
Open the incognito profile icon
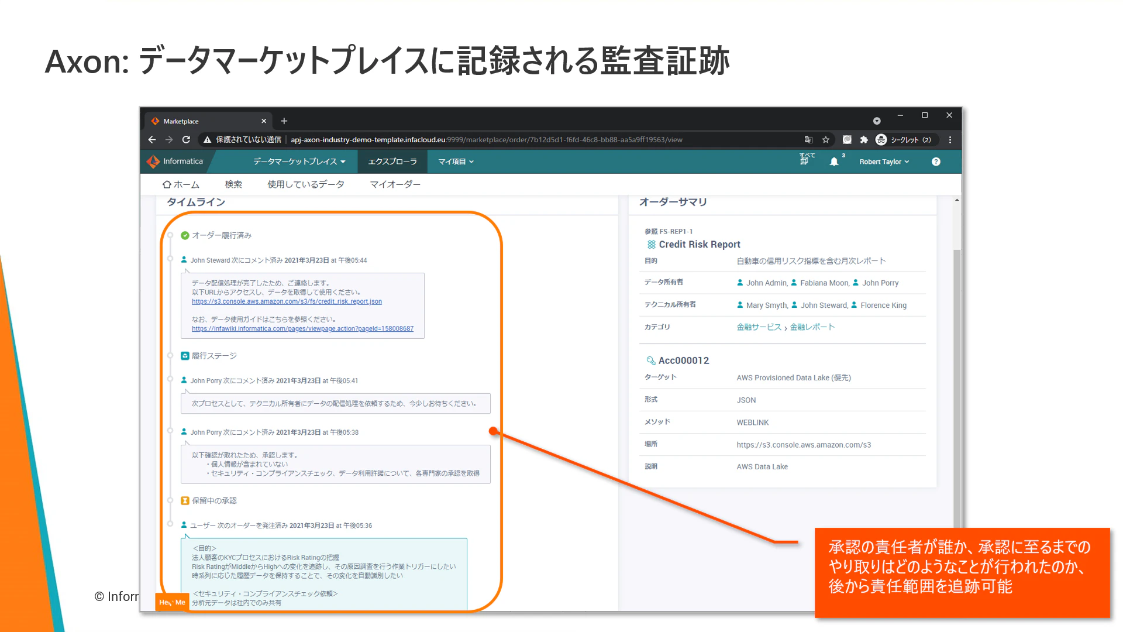[881, 140]
